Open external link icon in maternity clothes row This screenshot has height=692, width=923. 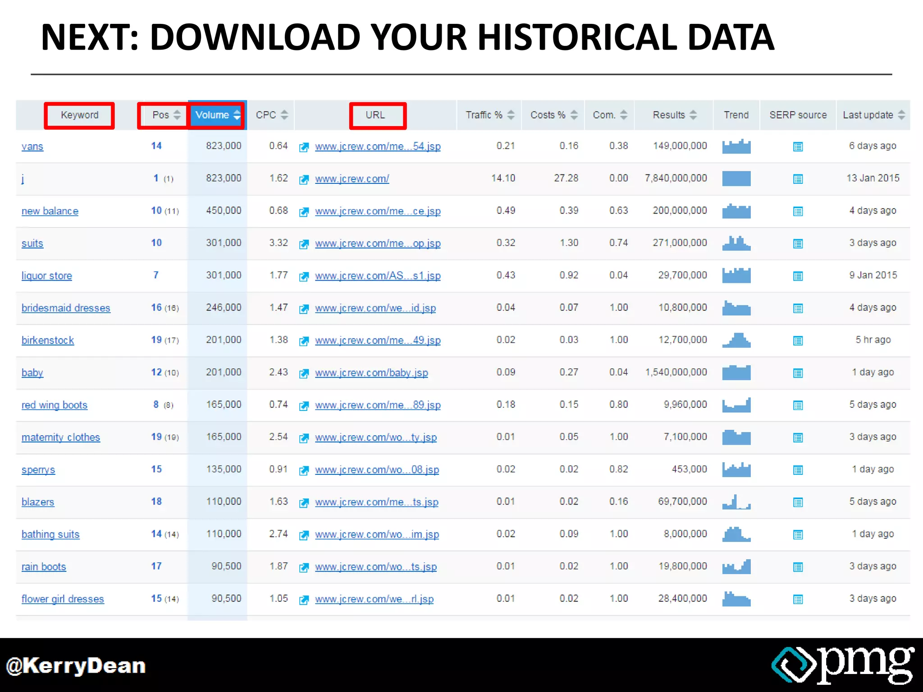coord(304,438)
